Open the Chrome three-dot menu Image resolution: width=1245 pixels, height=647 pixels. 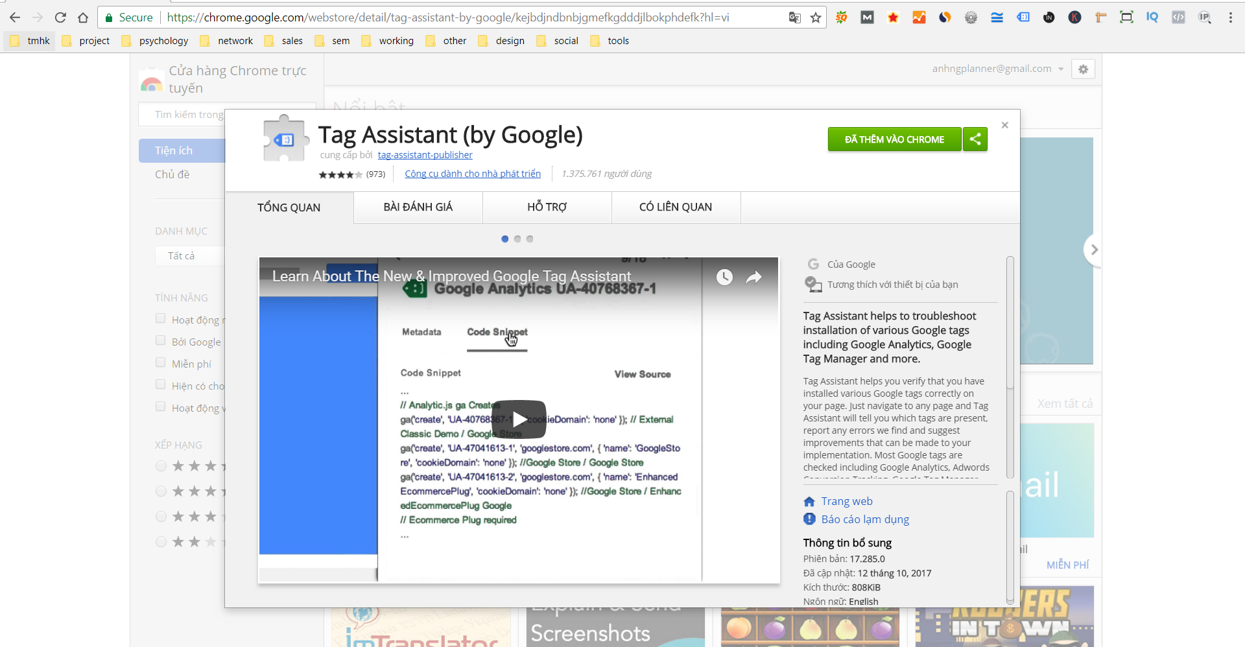point(1231,18)
